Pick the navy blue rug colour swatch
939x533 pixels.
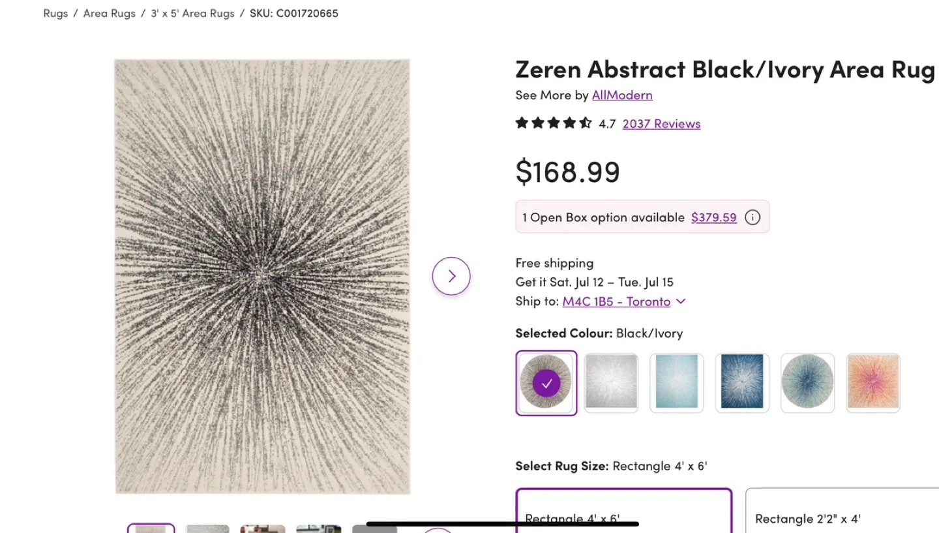coord(742,383)
